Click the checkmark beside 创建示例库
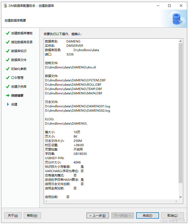The width and height of the screenshot is (188, 224). point(8,86)
